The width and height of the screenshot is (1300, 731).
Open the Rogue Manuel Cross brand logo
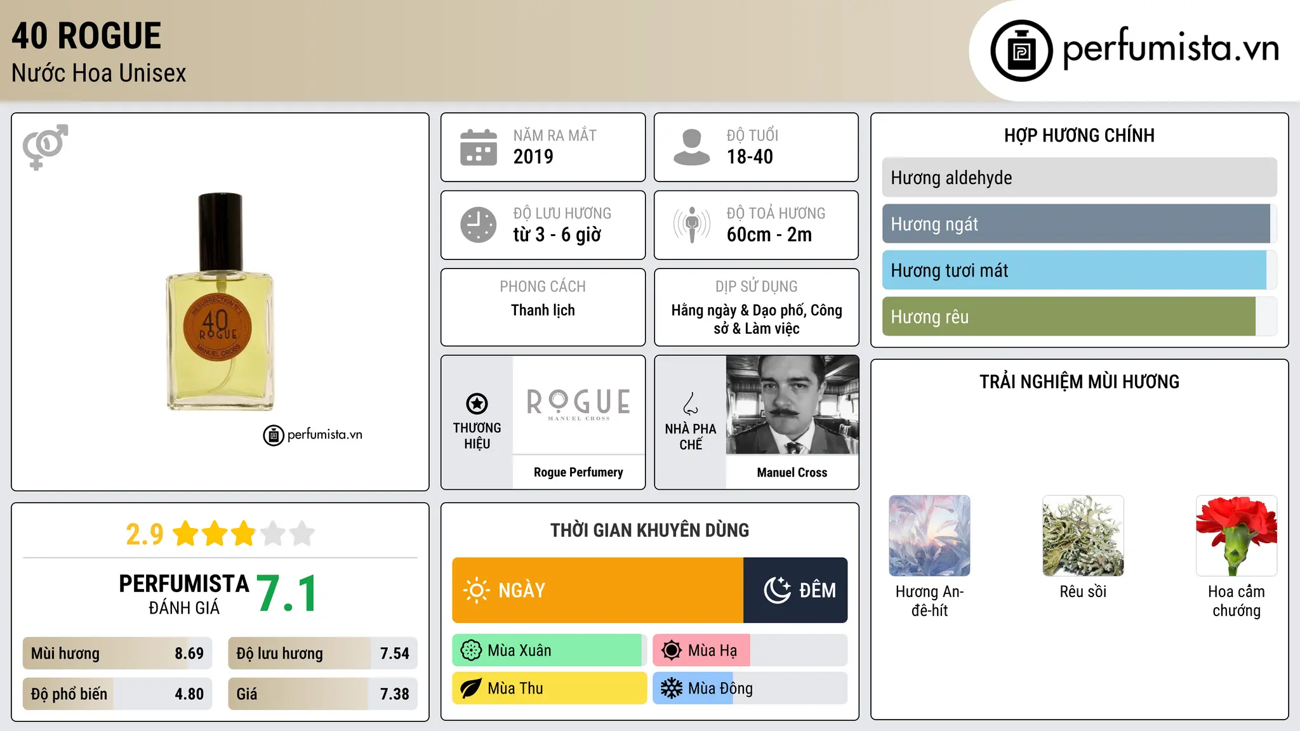578,404
